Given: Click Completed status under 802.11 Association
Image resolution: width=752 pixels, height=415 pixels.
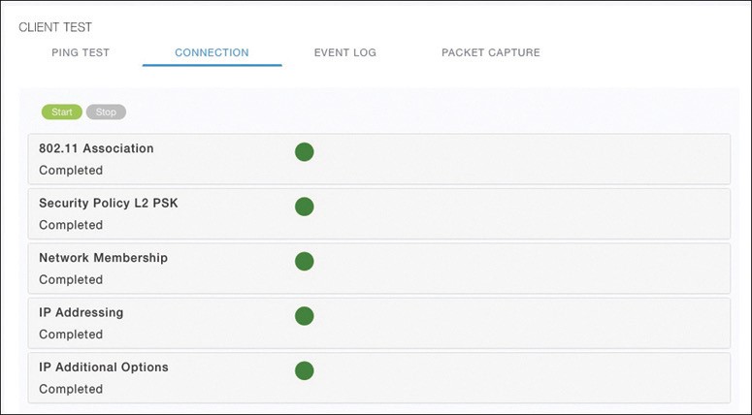Looking at the screenshot, I should (x=71, y=171).
